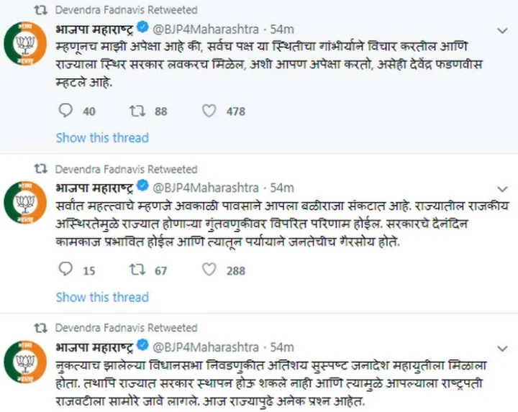Image resolution: width=518 pixels, height=412 pixels.
Task: Open the 54m timestamp of third tweet
Action: click(x=282, y=347)
